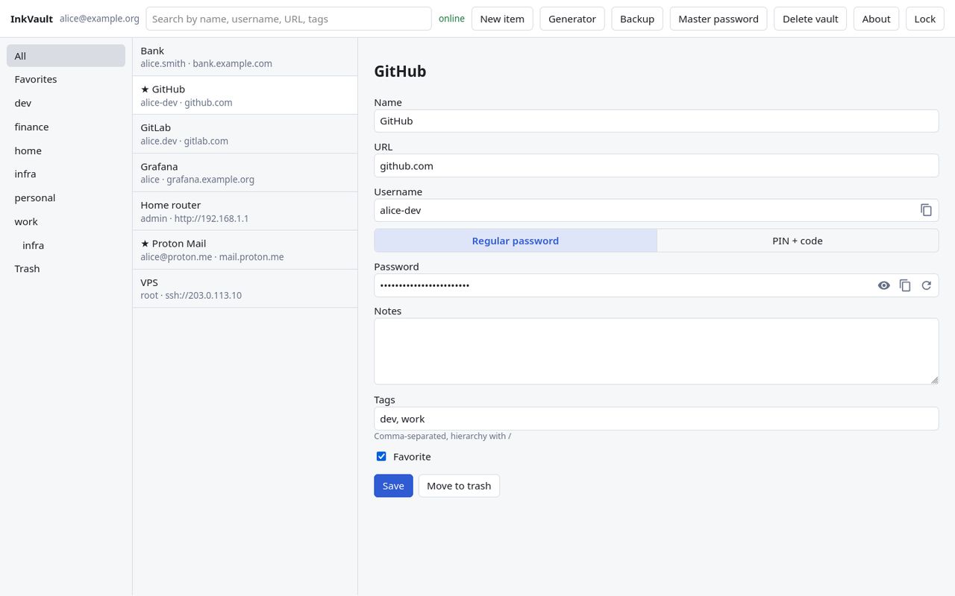Open the Trash folder
The image size is (955, 596).
(66, 268)
